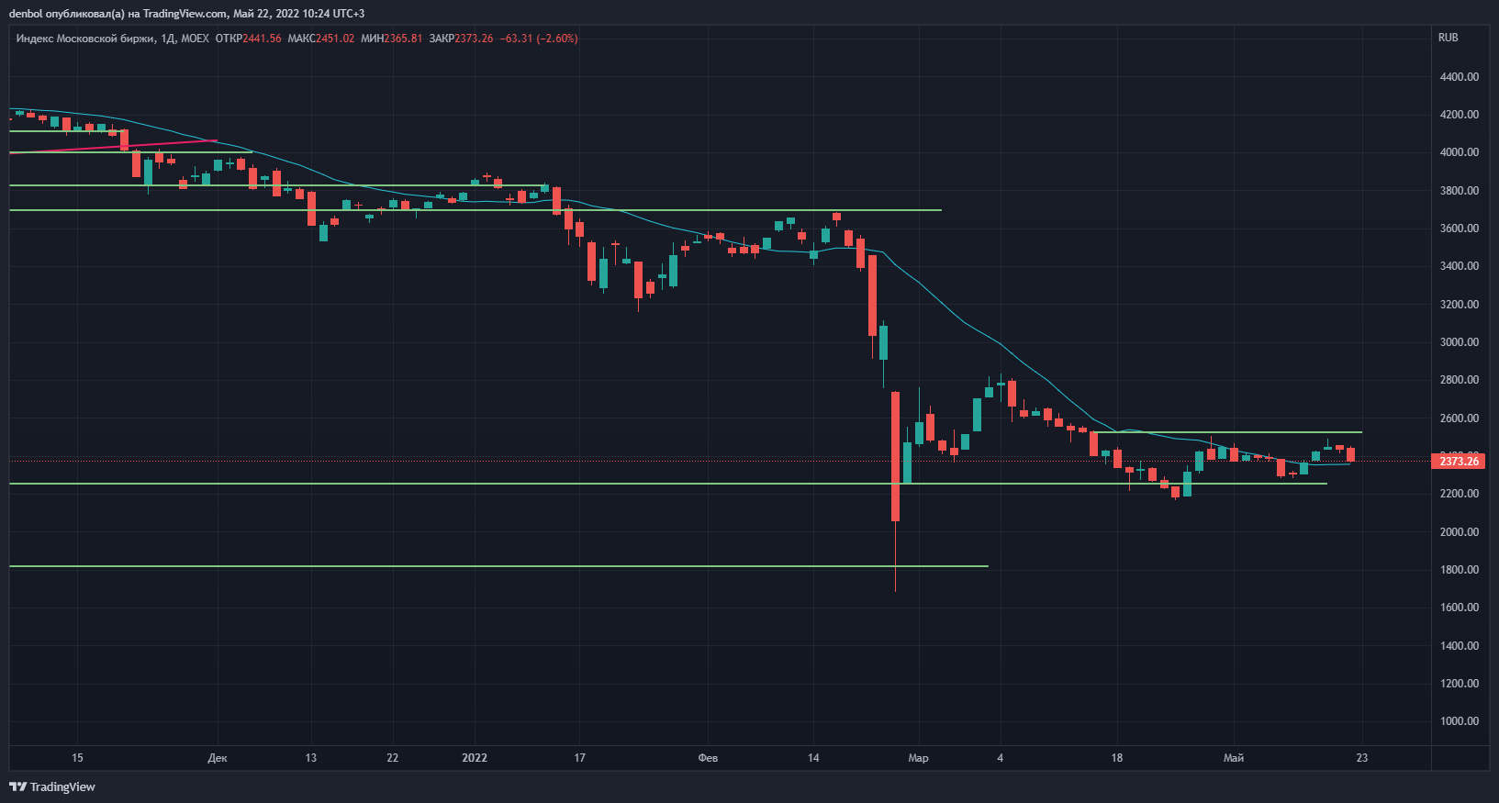Image resolution: width=1499 pixels, height=803 pixels.
Task: Click the 2000.00 price axis label
Action: 1460,532
